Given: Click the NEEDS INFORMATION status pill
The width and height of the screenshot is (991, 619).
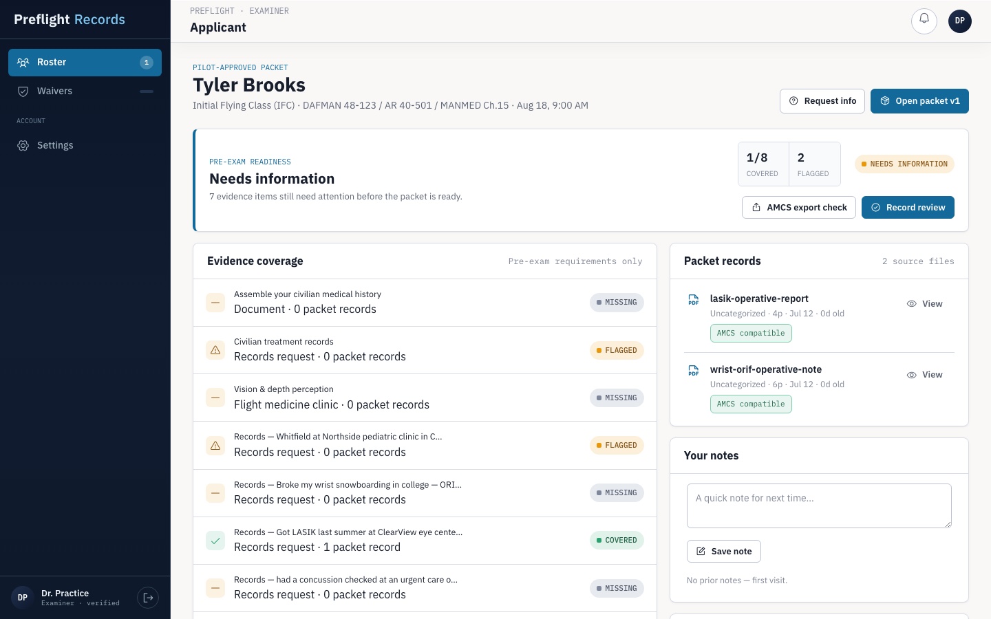Looking at the screenshot, I should point(904,164).
